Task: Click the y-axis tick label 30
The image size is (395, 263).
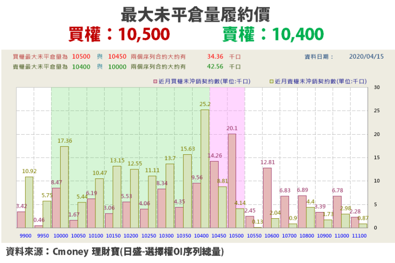Action: coord(377,88)
